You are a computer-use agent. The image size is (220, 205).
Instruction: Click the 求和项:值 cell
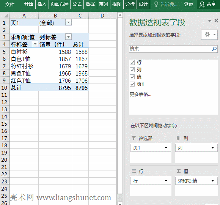pos(24,37)
